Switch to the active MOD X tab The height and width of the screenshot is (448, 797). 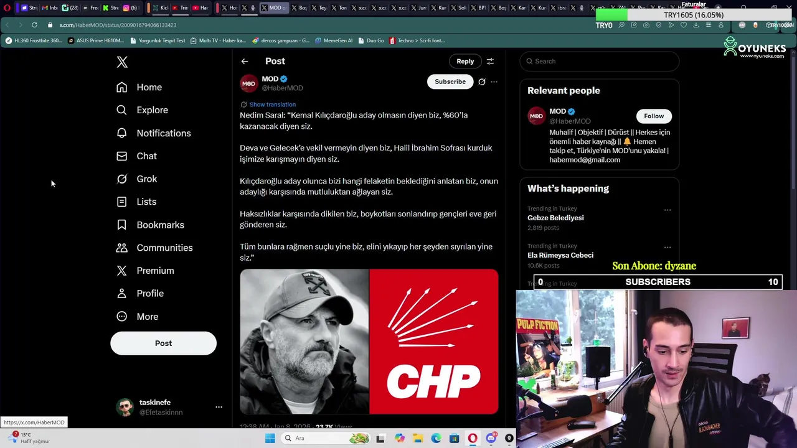pos(274,7)
